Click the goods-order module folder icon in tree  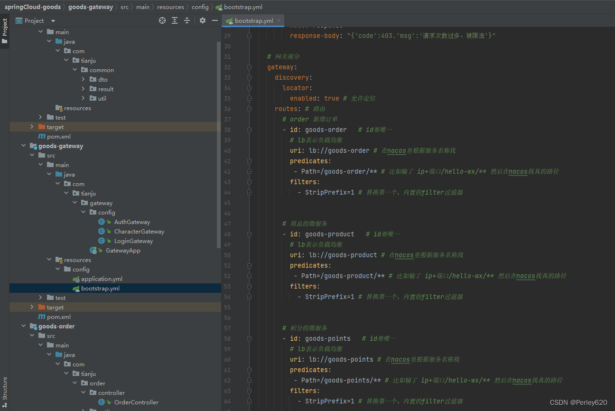[33, 326]
